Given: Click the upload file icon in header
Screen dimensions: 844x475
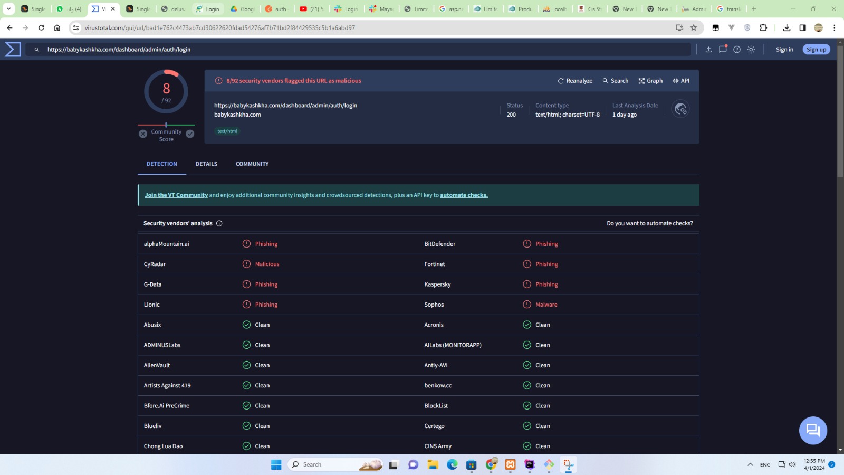Looking at the screenshot, I should tap(708, 50).
